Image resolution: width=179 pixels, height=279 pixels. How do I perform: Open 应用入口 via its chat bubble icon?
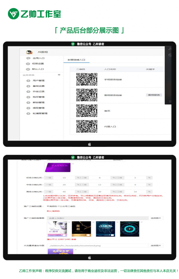pos(28,58)
